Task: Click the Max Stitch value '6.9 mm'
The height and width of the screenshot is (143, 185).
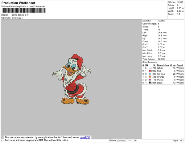Action: (x=162, y=50)
